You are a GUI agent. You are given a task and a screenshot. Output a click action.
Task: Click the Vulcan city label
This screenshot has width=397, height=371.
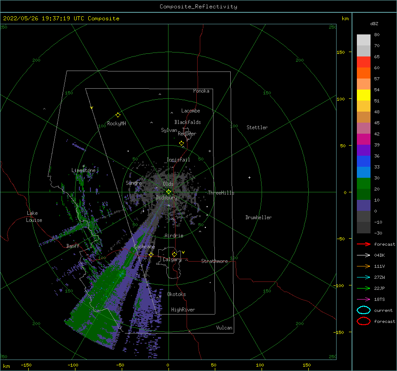(x=224, y=328)
